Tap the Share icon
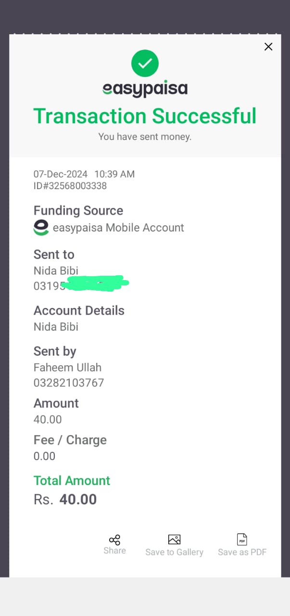Viewport: 290px width, 616px height. (114, 539)
